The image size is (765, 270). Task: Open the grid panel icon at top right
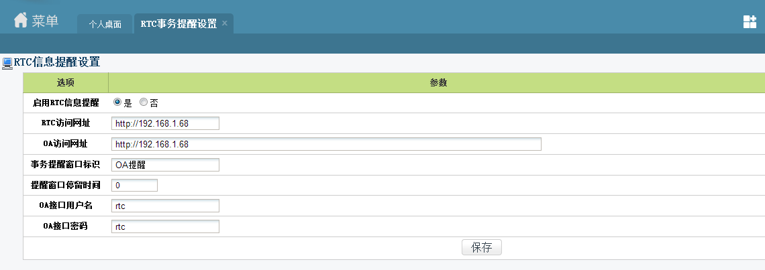[x=750, y=21]
